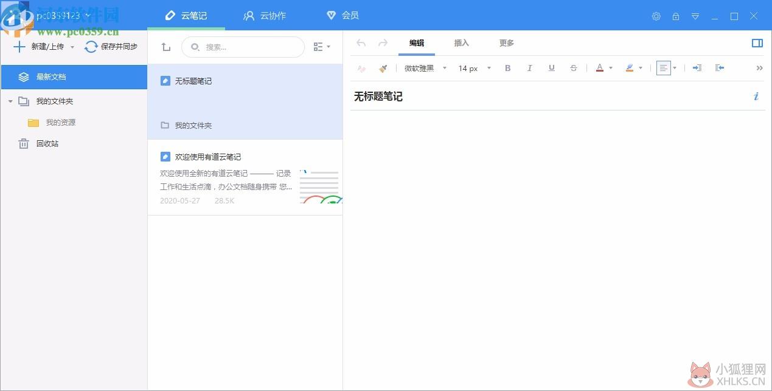
Task: Click the left-align text button
Action: (x=664, y=68)
